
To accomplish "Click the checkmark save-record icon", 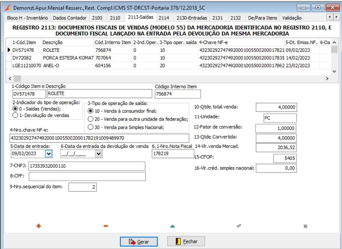I will pos(239,226).
